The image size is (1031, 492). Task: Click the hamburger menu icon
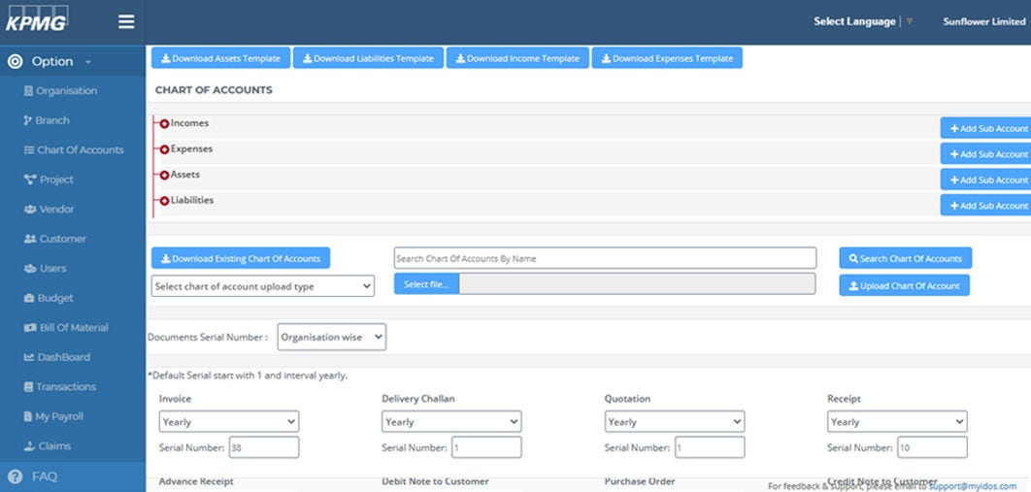click(x=126, y=21)
